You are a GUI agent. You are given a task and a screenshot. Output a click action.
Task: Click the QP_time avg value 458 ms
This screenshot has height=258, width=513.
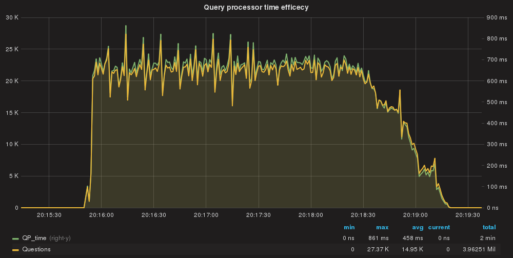tap(413, 239)
